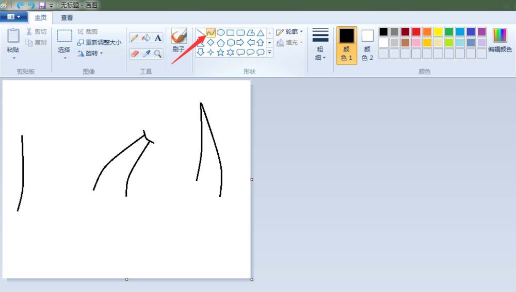
Task: Pick the Down arrow shape
Action: [x=201, y=52]
